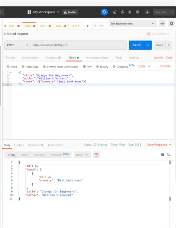Open the response Headers (7) tab
The height and width of the screenshot is (228, 176).
35,145
